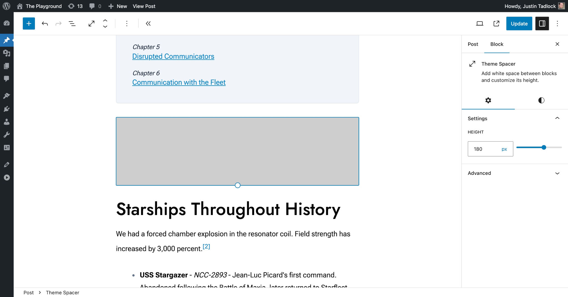Collapse the top toolbar
The image size is (568, 297).
tap(148, 24)
